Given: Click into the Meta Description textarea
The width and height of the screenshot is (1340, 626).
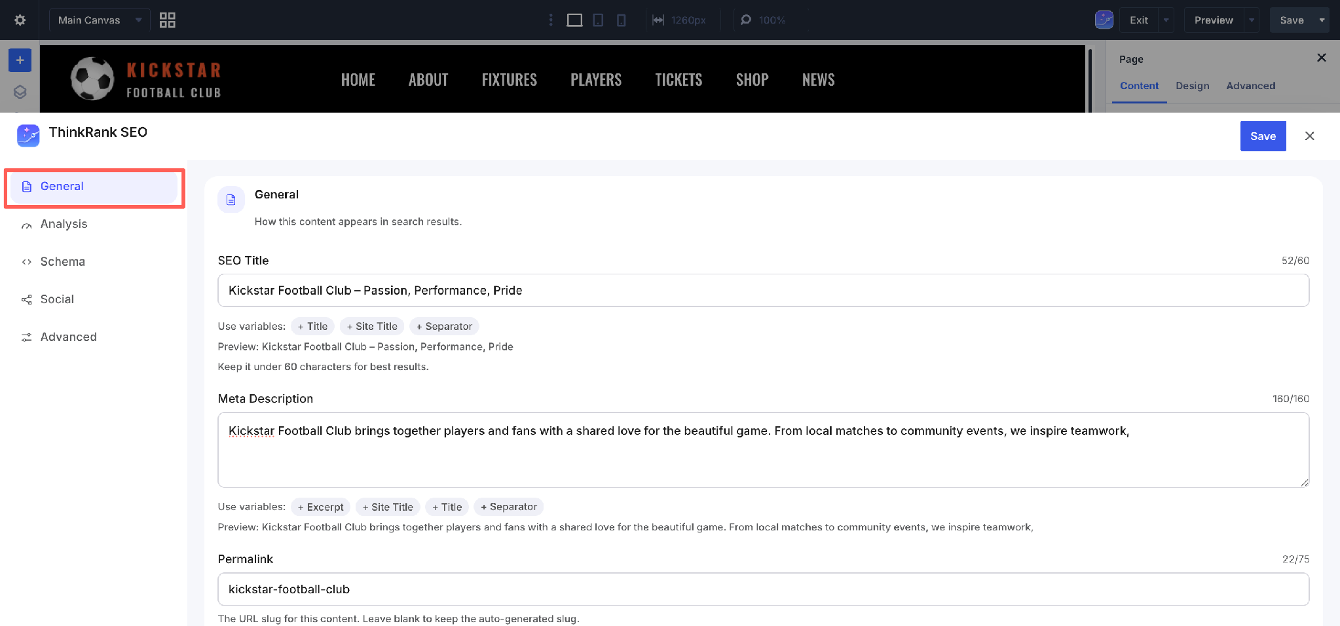Looking at the screenshot, I should [763, 450].
